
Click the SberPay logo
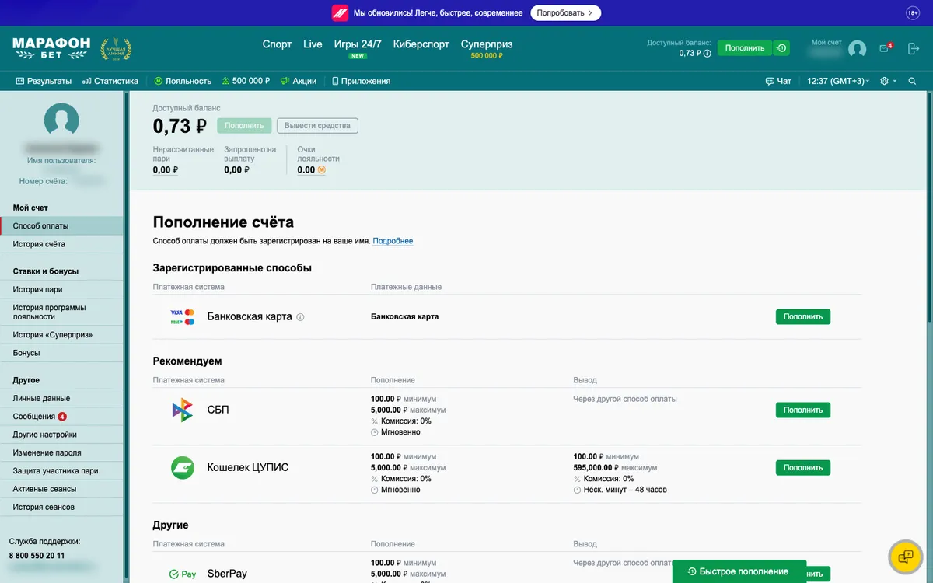(x=183, y=574)
